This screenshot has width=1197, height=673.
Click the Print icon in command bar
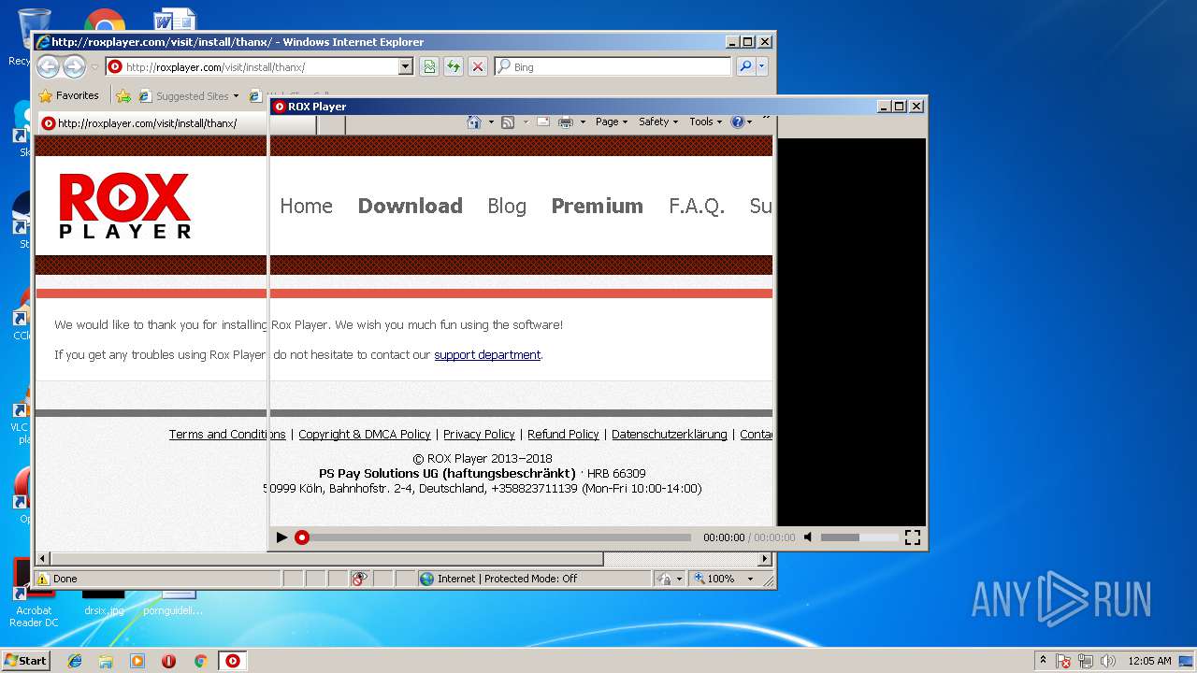[x=566, y=122]
